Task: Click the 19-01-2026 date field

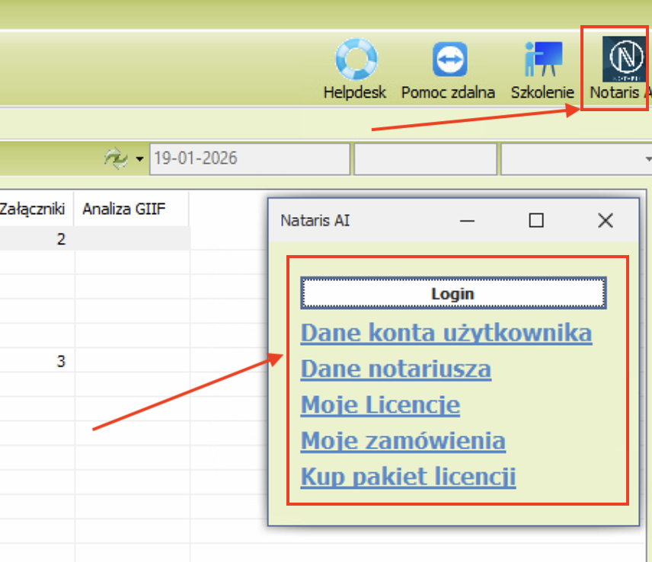Action: click(x=250, y=159)
